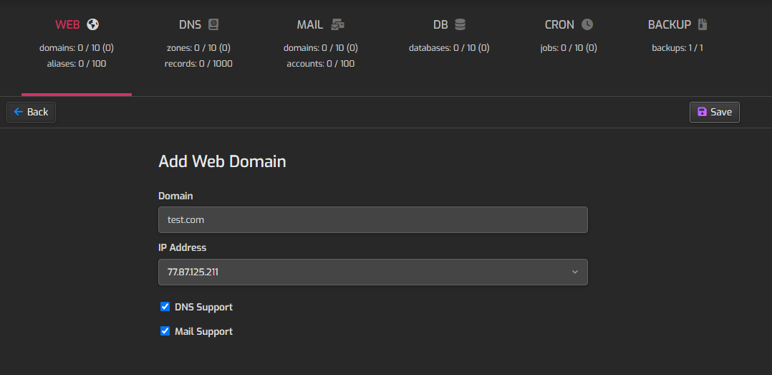Save the new web domain
Viewport: 772px width, 375px height.
[715, 112]
